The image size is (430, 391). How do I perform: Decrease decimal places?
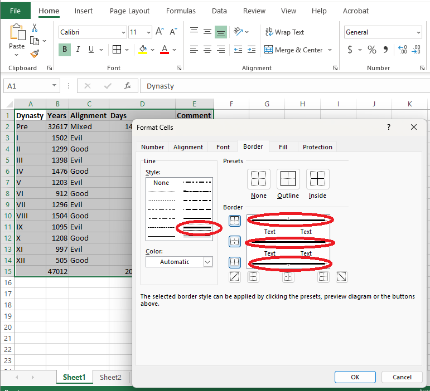[416, 50]
